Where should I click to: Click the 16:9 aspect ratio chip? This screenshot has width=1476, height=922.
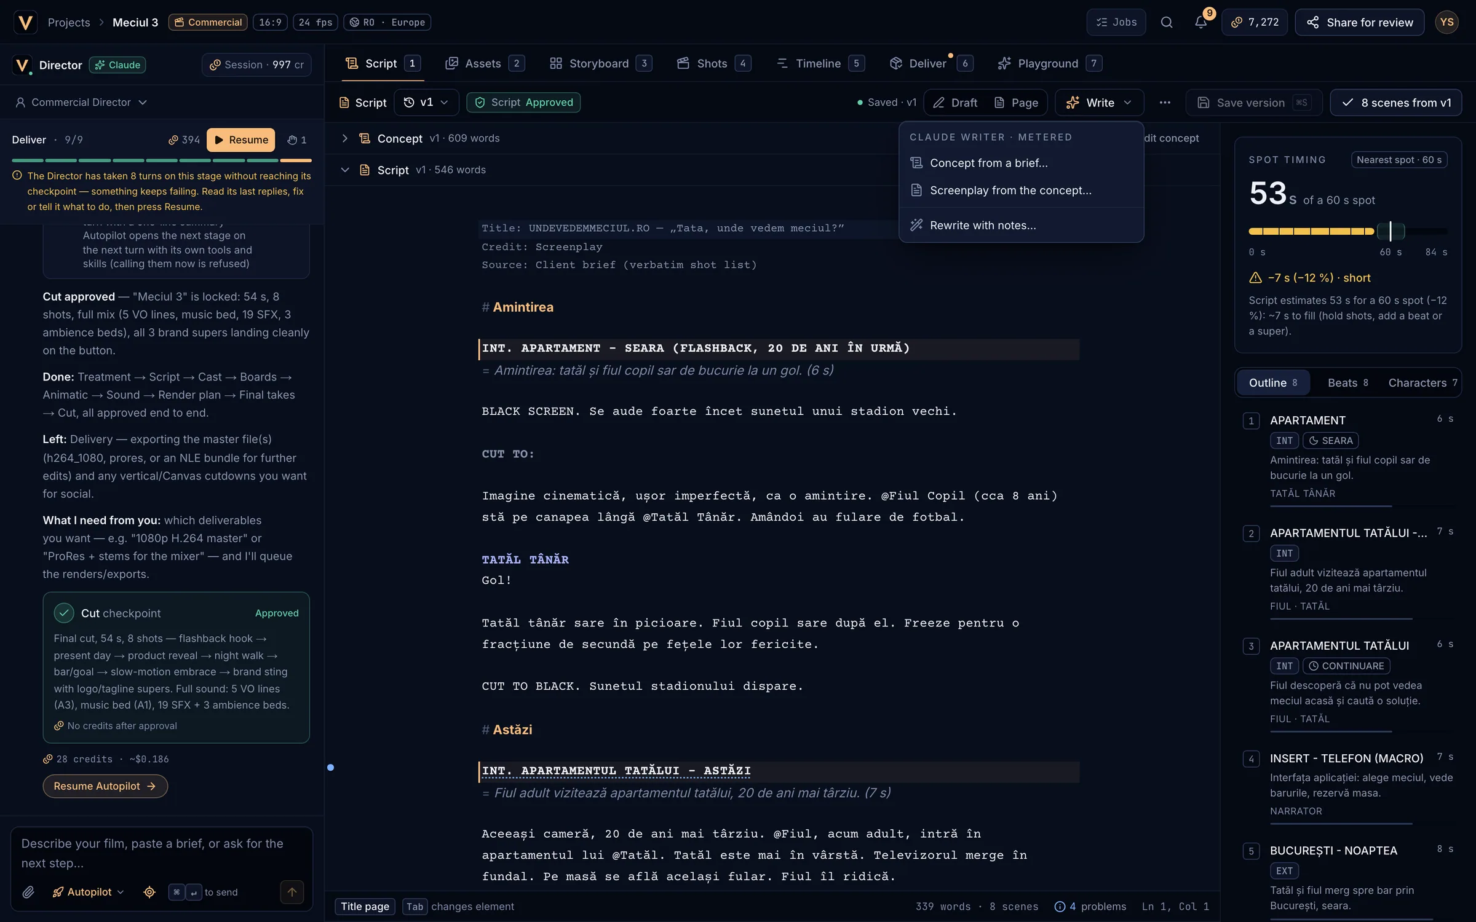[270, 22]
